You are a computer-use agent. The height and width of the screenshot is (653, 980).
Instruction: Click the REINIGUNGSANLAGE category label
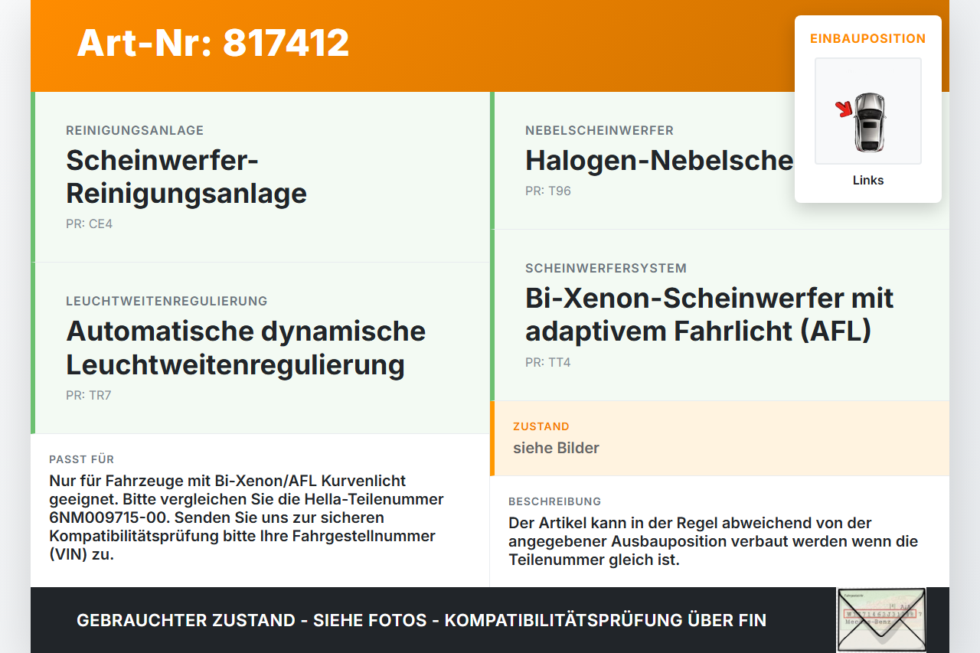click(x=135, y=131)
